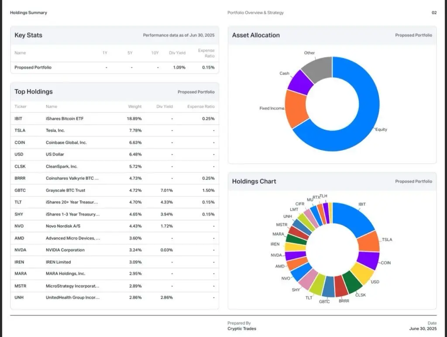
Task: Select the Ticker column header
Action: pos(21,107)
